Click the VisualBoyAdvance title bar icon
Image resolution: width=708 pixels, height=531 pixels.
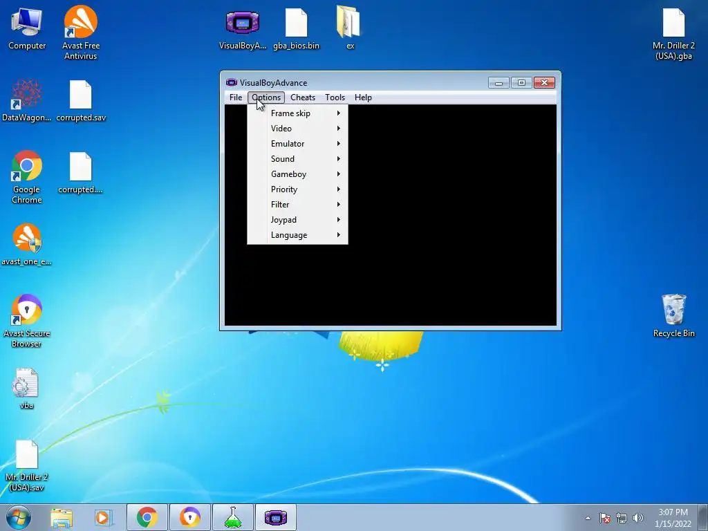click(x=232, y=83)
